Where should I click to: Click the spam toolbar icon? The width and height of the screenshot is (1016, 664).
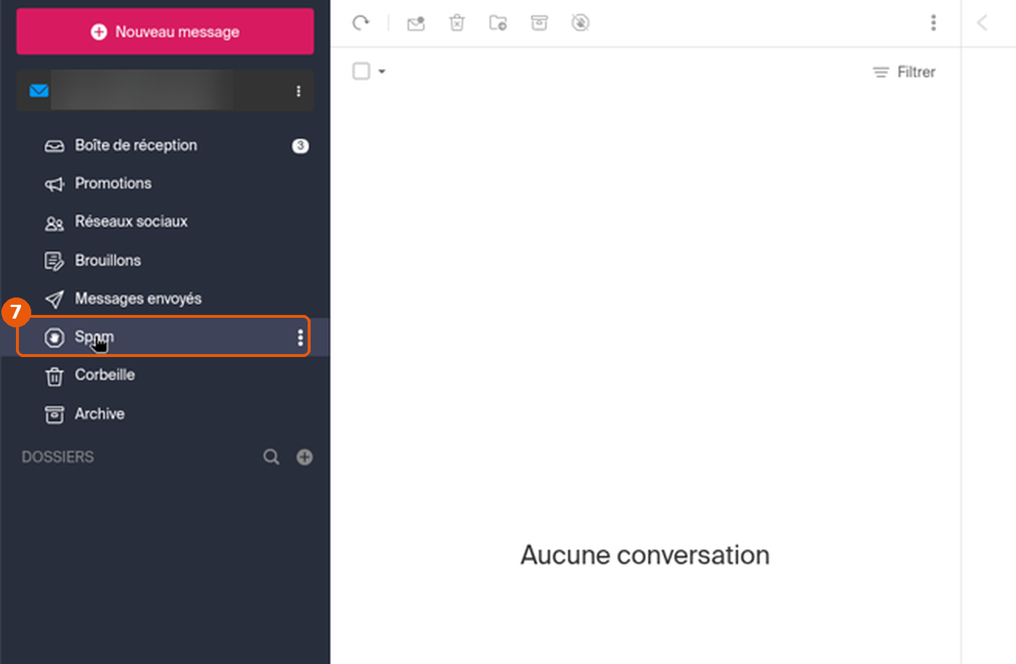click(x=581, y=23)
